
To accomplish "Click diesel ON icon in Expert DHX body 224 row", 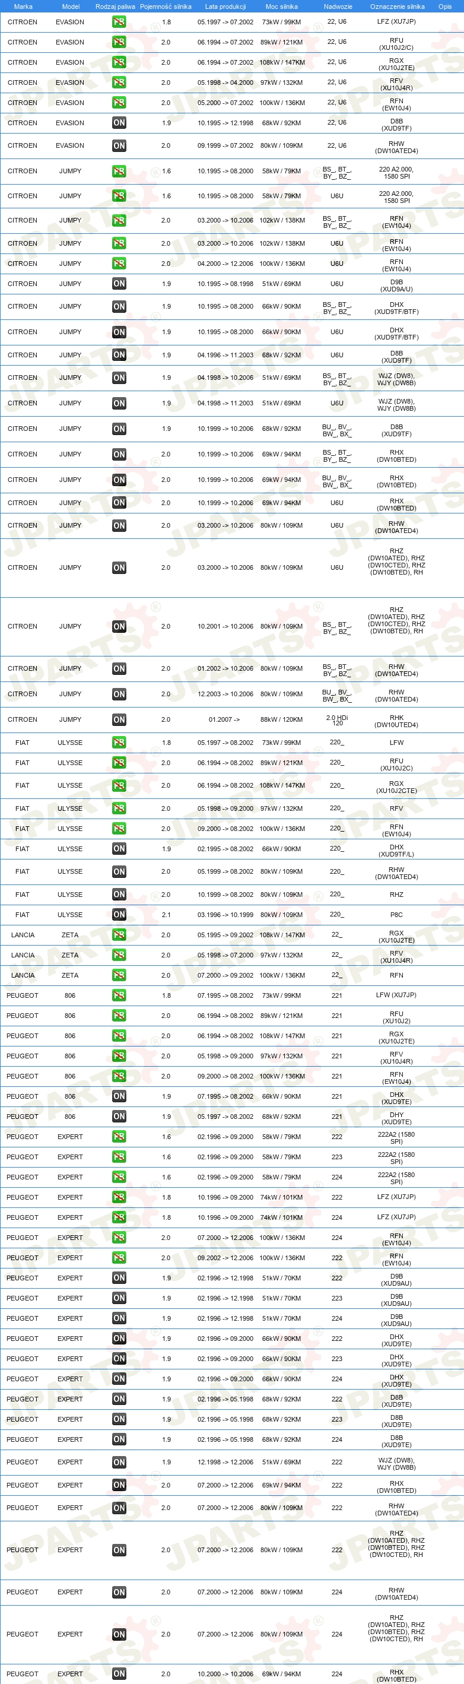I will pos(119,1379).
